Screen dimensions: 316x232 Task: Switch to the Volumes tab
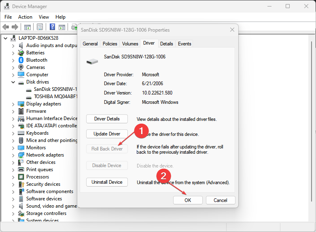[x=130, y=44]
